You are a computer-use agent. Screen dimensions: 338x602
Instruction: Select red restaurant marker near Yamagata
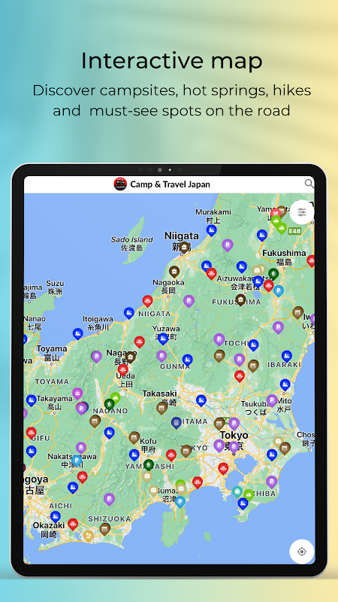point(275,214)
